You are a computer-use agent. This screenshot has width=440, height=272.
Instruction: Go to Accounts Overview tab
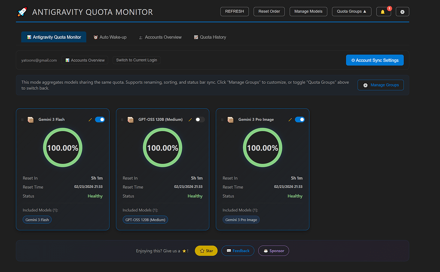click(x=160, y=37)
